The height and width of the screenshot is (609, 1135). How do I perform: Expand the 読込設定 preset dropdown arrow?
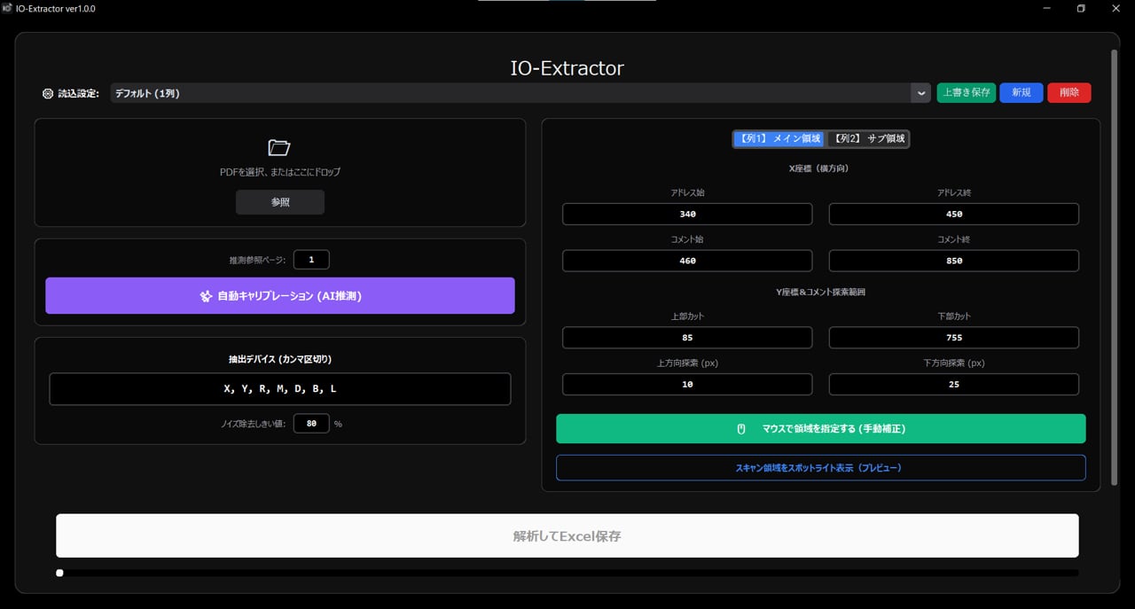921,93
